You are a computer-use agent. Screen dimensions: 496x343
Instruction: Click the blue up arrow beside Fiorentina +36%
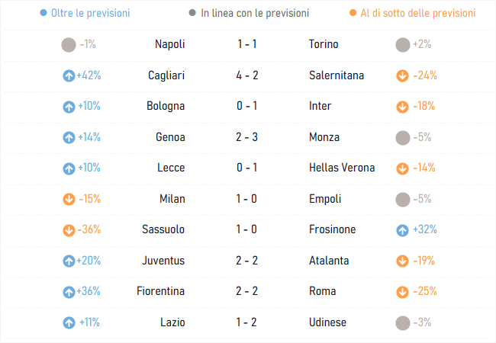point(69,292)
